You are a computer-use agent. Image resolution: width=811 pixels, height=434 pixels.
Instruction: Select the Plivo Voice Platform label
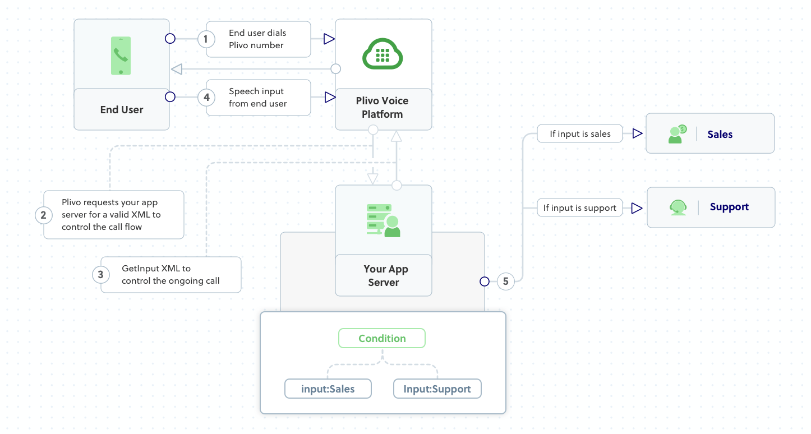(383, 108)
